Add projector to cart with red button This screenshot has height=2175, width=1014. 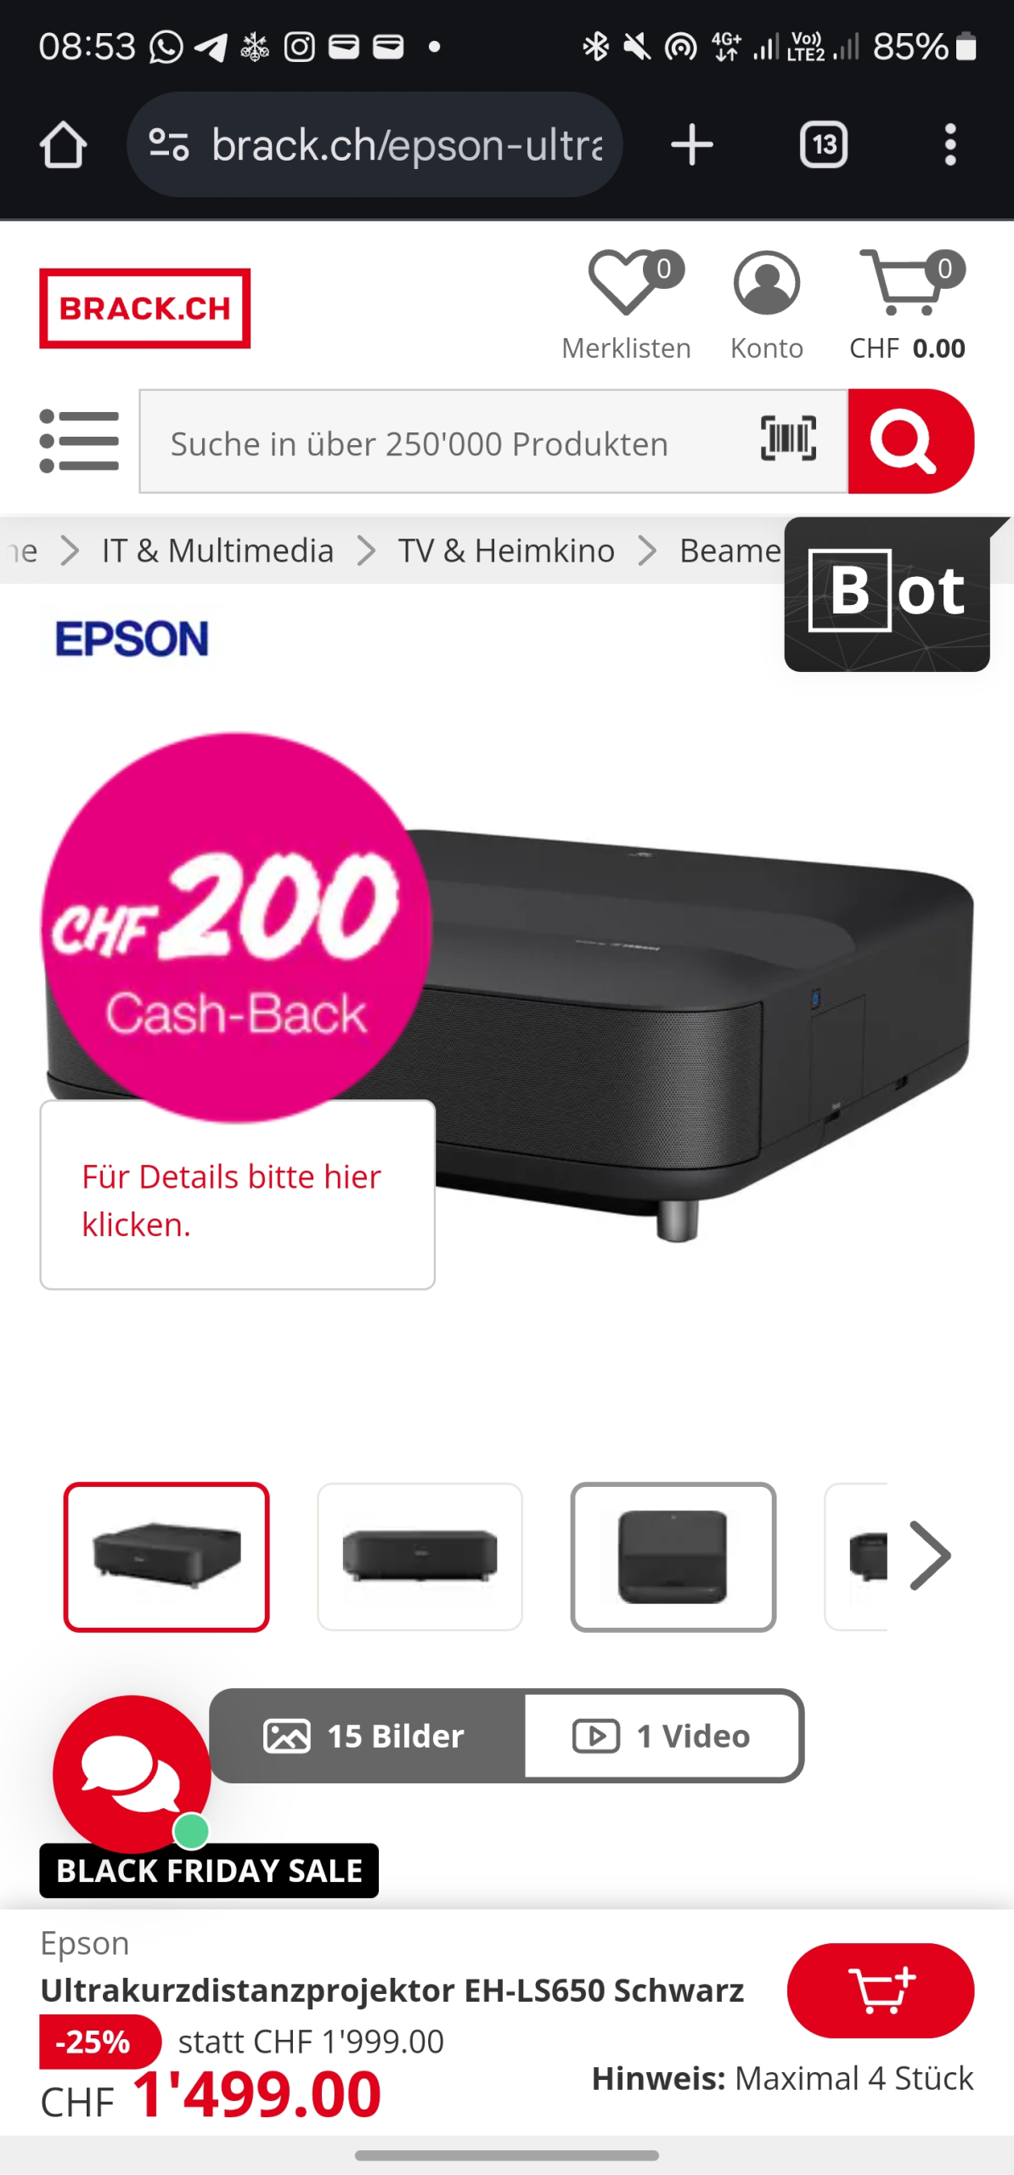(880, 1990)
